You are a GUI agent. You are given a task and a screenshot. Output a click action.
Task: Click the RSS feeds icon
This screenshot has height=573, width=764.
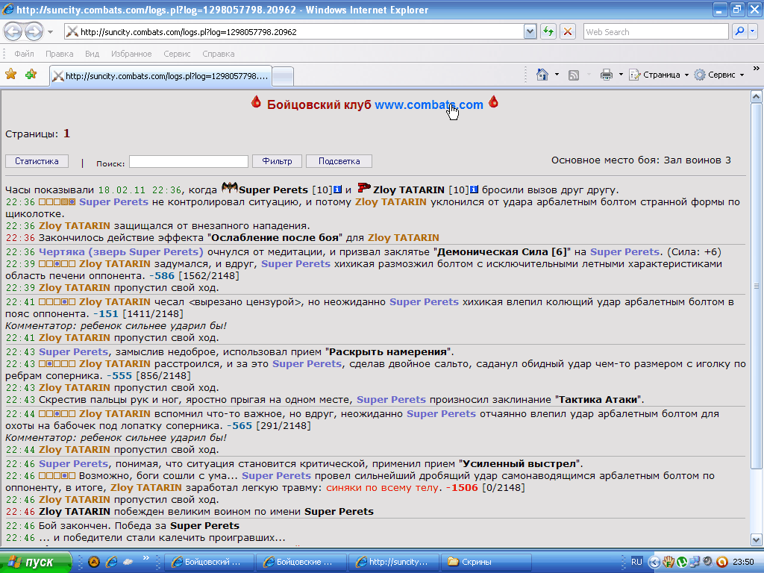click(x=574, y=75)
